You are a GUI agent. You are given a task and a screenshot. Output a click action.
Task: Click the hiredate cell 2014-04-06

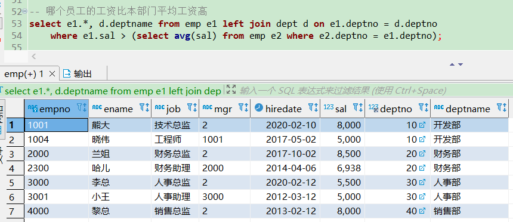[x=285, y=168]
